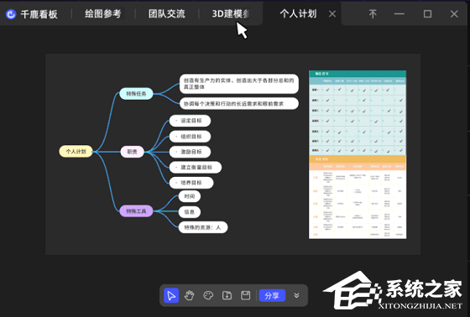470x317 pixels.
Task: Switch to the 绘图参考 tab
Action: point(102,13)
